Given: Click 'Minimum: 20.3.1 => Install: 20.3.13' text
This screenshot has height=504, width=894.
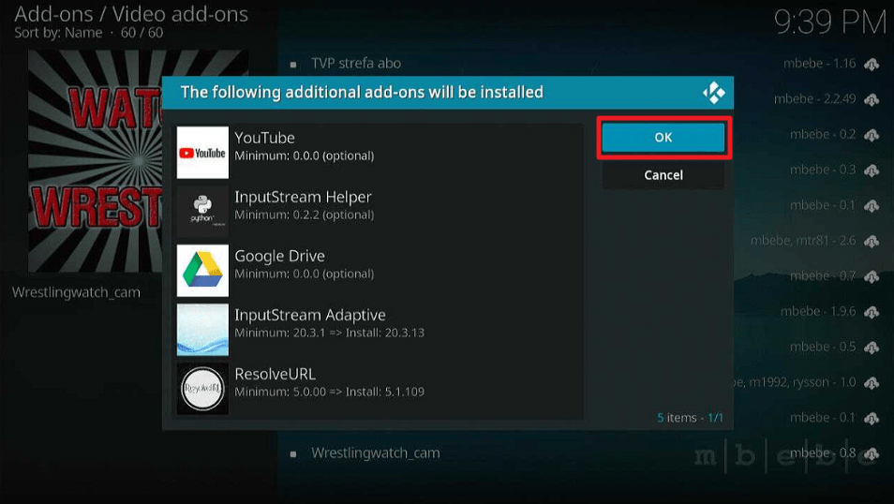Looking at the screenshot, I should [330, 333].
